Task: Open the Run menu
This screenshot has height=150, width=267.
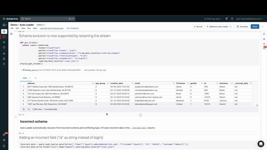Action: pos(29,28)
